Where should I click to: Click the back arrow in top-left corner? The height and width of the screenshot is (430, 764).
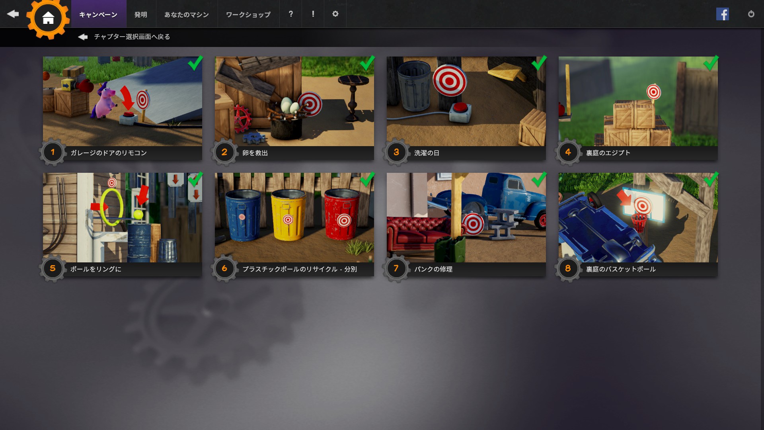pyautogui.click(x=13, y=14)
